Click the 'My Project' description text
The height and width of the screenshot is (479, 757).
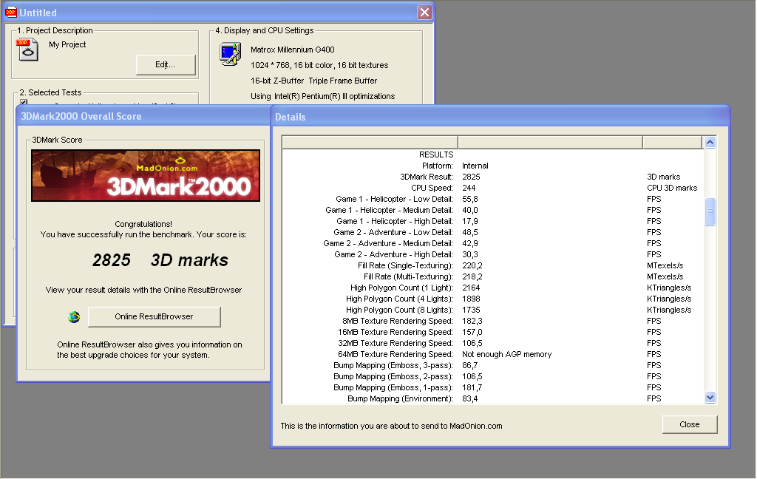[67, 44]
